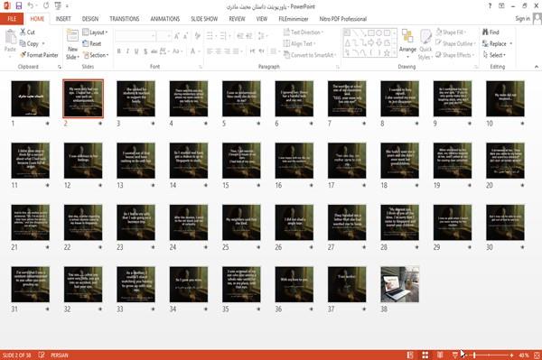Image resolution: width=542 pixels, height=360 pixels.
Task: Click Convert to SmartArt
Action: [309, 55]
